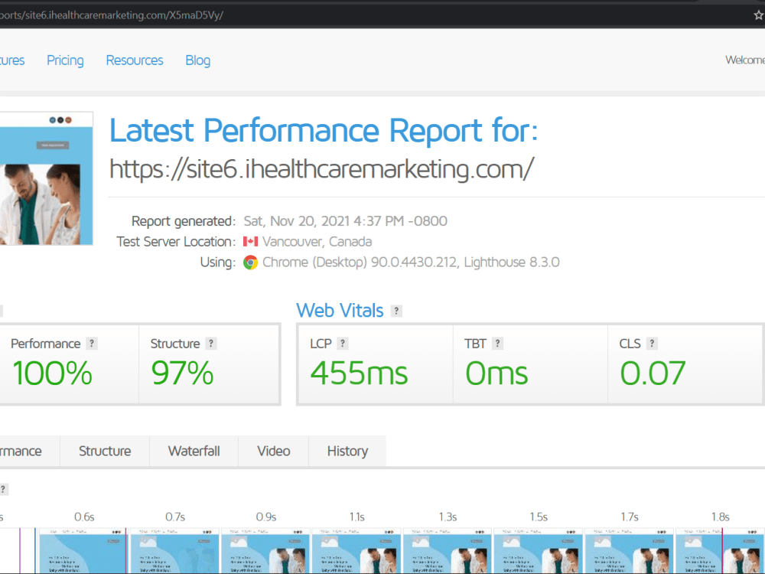The height and width of the screenshot is (574, 765).
Task: Open help icon next to Web Vitals
Action: [x=396, y=311]
